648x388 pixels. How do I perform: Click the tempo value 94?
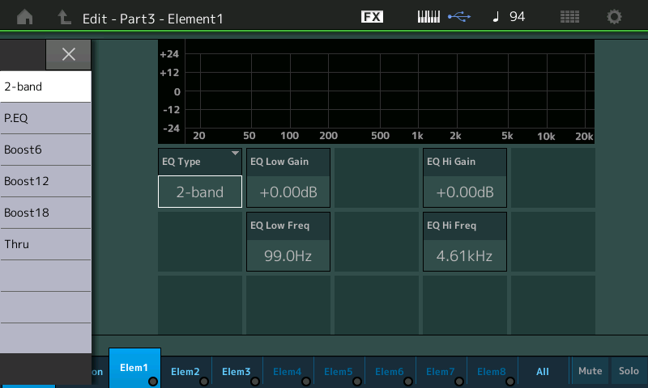click(517, 17)
